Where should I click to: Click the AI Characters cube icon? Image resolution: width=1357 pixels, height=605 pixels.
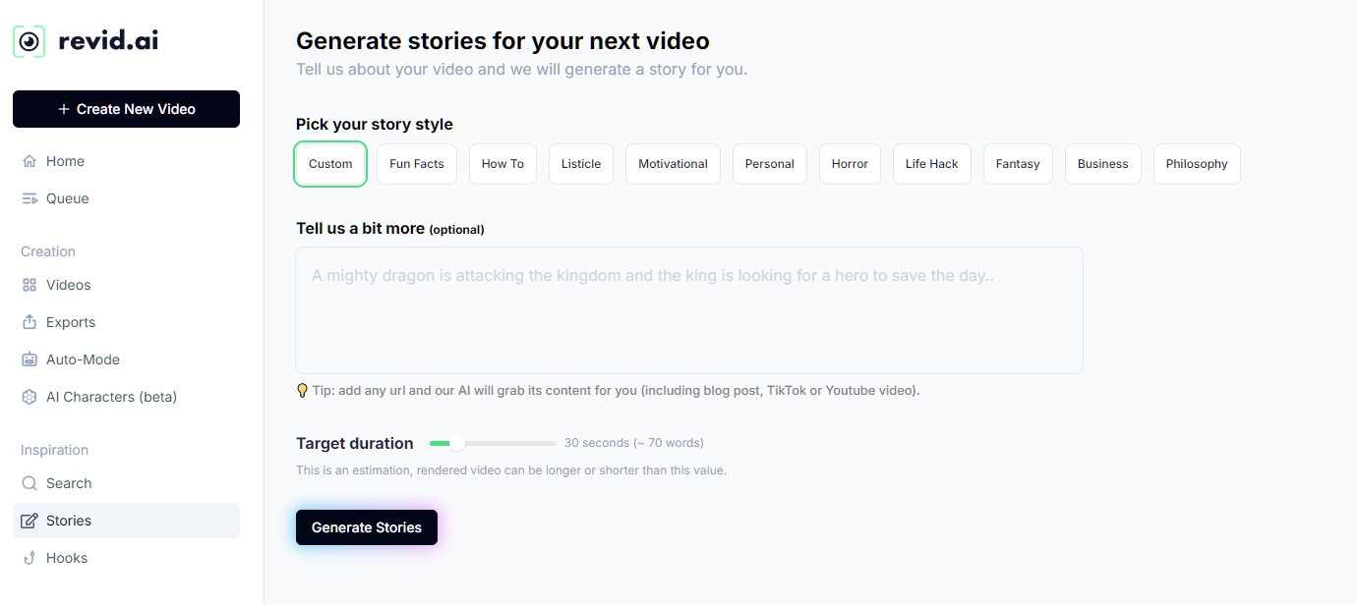pyautogui.click(x=29, y=397)
